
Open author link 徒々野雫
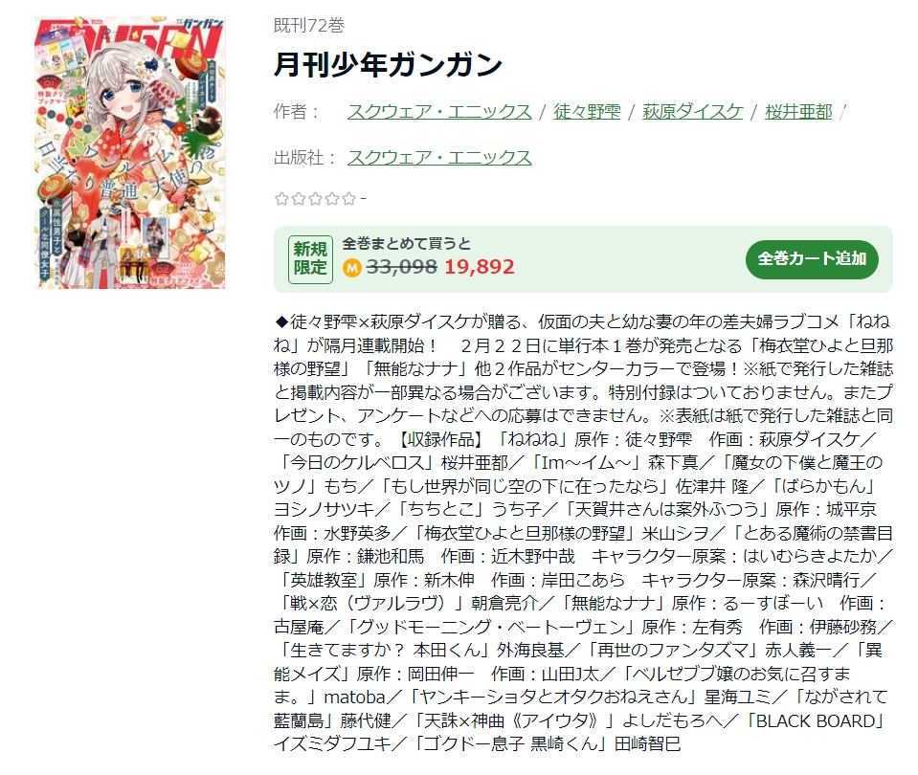coord(587,111)
